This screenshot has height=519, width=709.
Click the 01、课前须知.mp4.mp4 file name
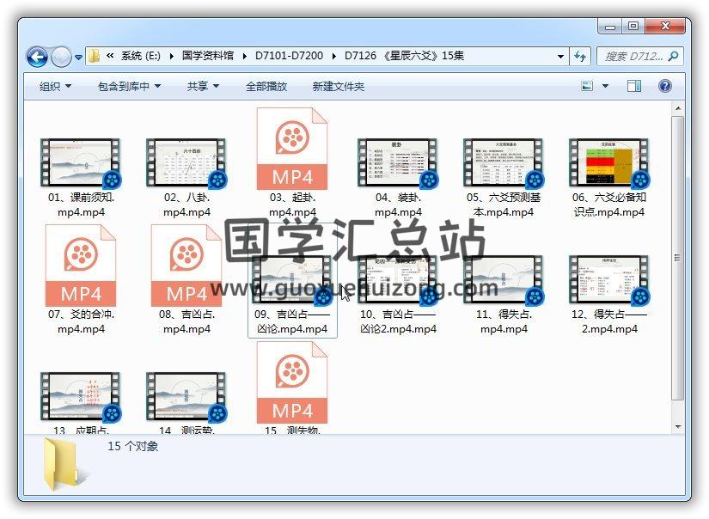click(81, 205)
